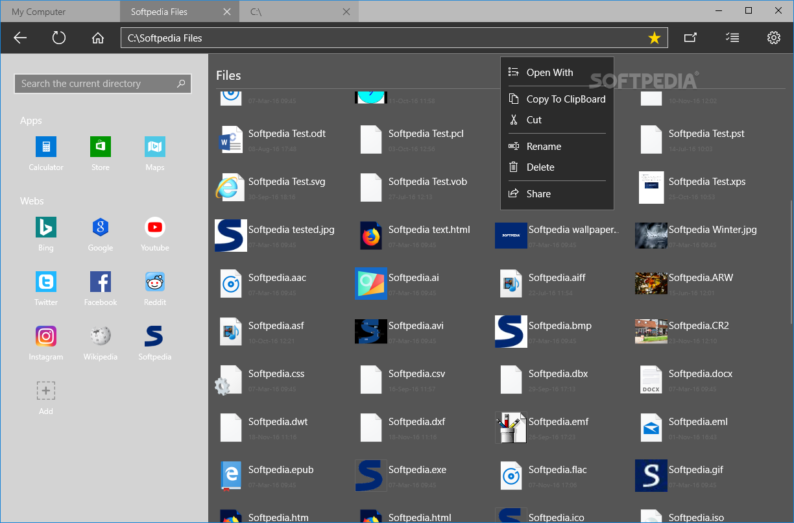Open the new window icon in the toolbar
The height and width of the screenshot is (523, 794).
[690, 38]
